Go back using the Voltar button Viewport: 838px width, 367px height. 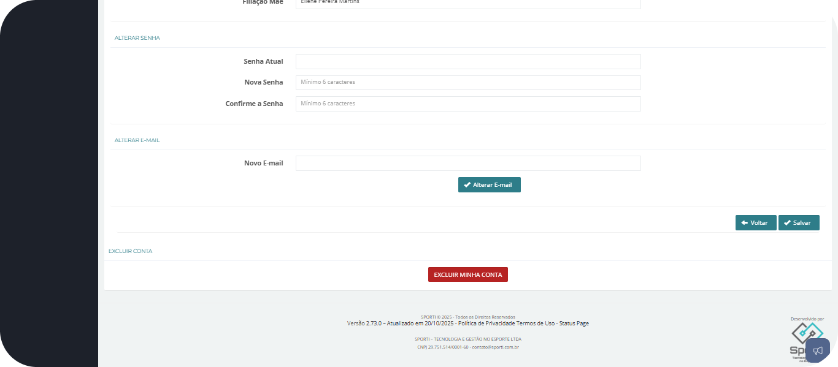point(755,223)
